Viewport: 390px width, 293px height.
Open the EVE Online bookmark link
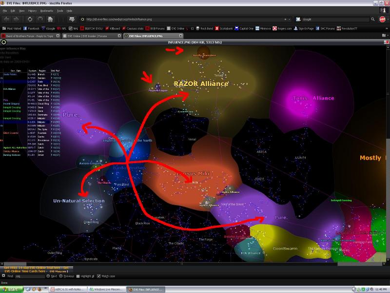point(175,28)
